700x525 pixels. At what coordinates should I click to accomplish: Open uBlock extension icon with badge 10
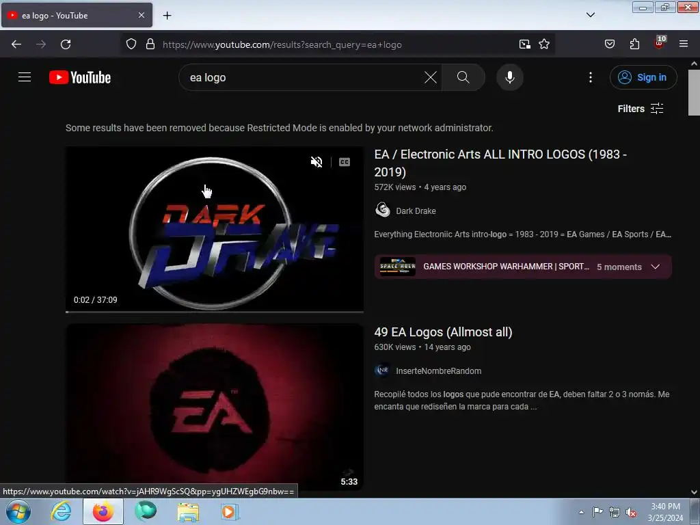[x=660, y=43]
